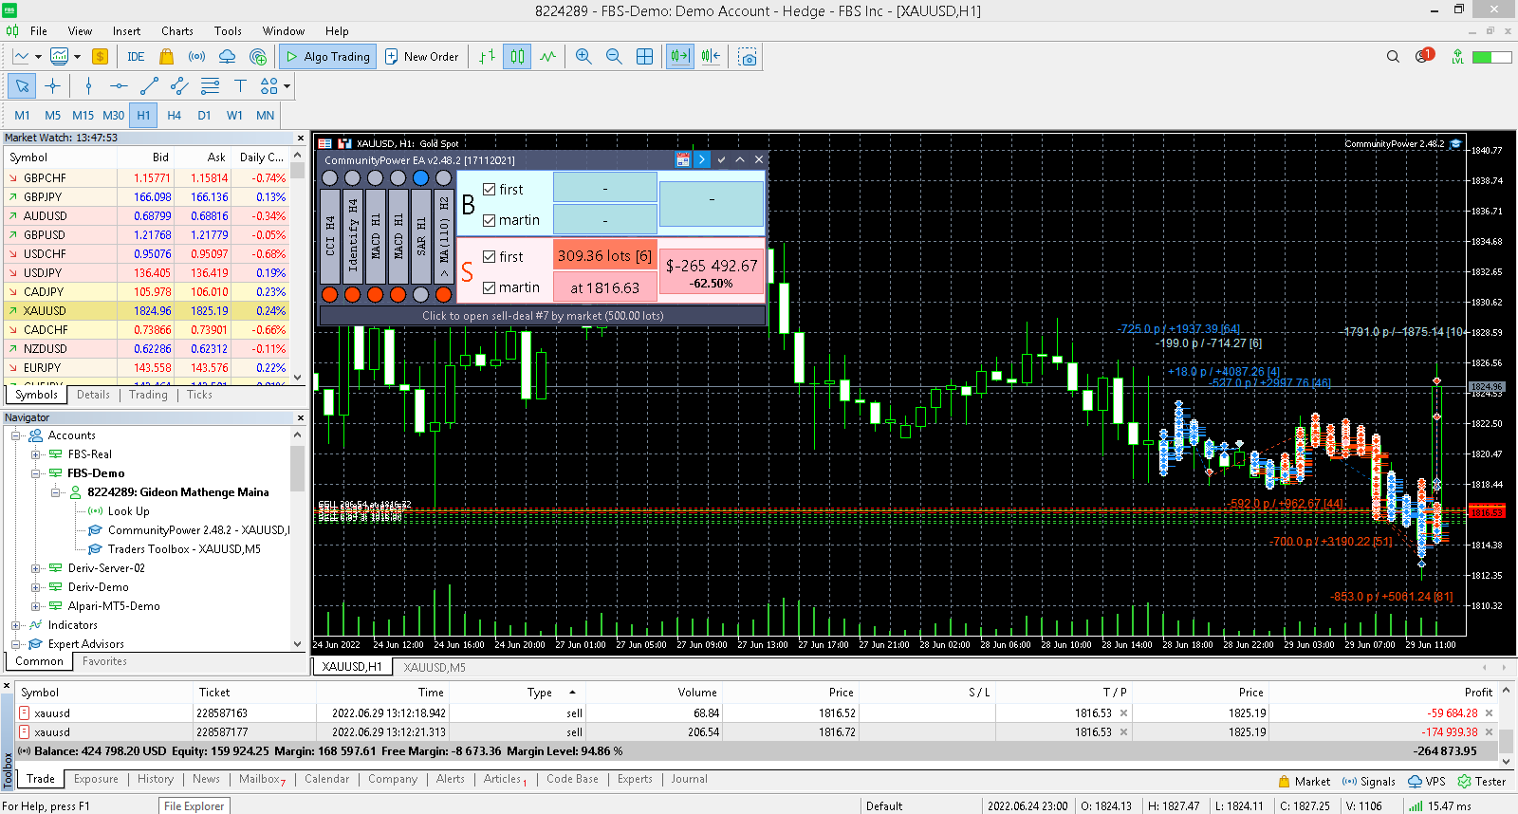Toggle the blue SAR H1 top indicator circle
This screenshot has width=1518, height=814.
(420, 178)
